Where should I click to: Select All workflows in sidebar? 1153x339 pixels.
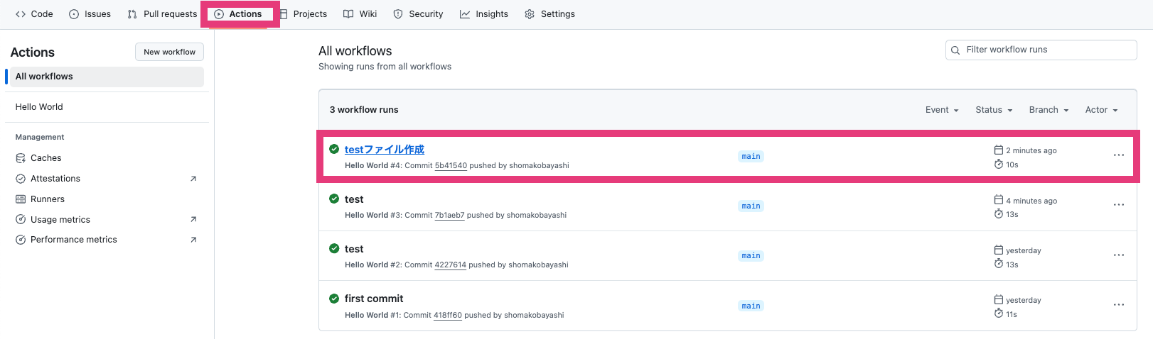(107, 77)
